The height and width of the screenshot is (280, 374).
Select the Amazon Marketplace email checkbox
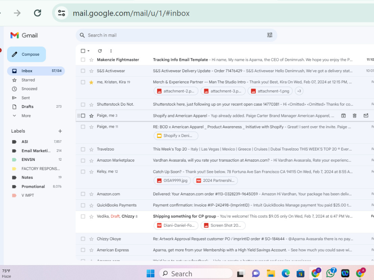pos(83,161)
